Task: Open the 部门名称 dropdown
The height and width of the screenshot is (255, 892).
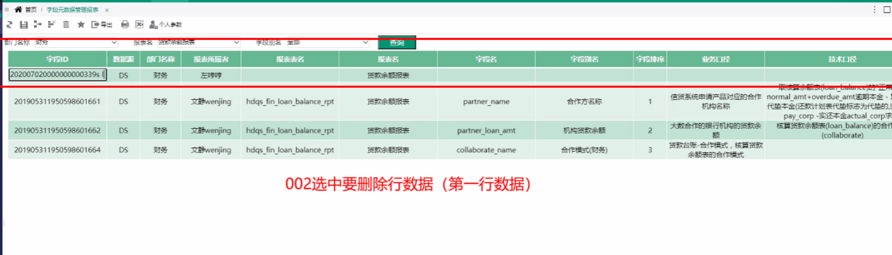Action: tap(76, 43)
